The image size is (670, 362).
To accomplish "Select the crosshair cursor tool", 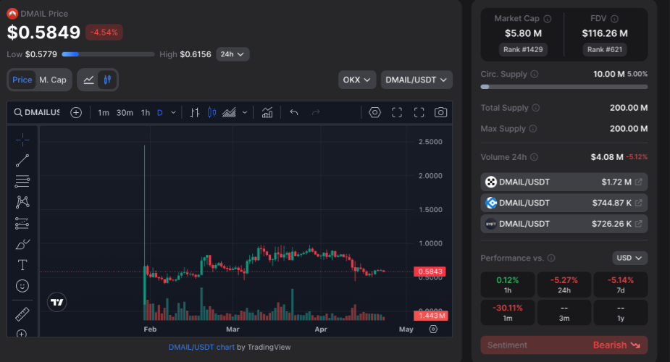I will click(22, 140).
